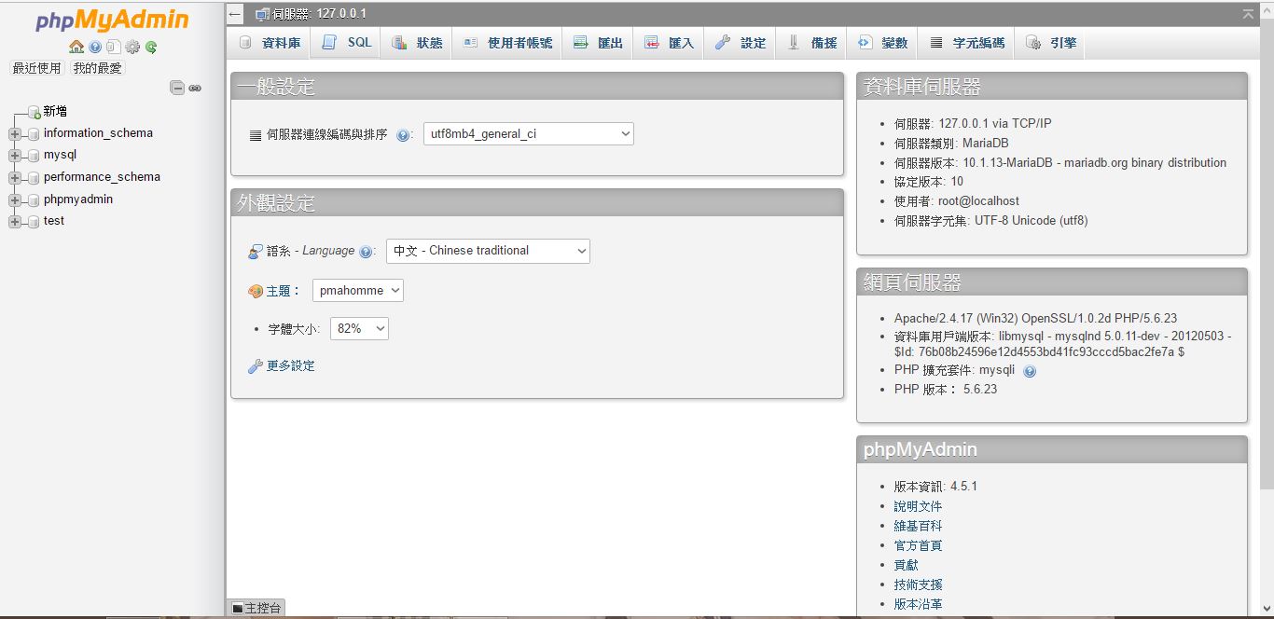Viewport: 1274px width, 619px height.
Task: Click 我的最愛 button in sidebar
Action: point(97,68)
